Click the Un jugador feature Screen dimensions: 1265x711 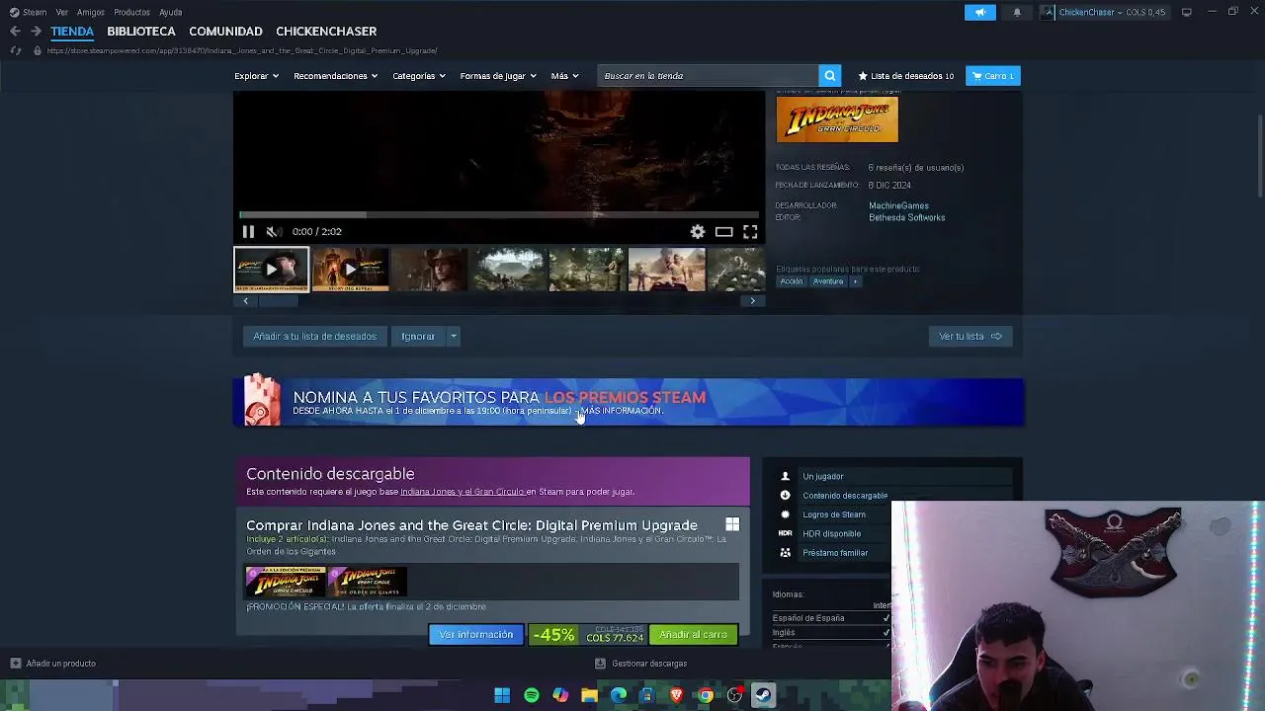822,476
